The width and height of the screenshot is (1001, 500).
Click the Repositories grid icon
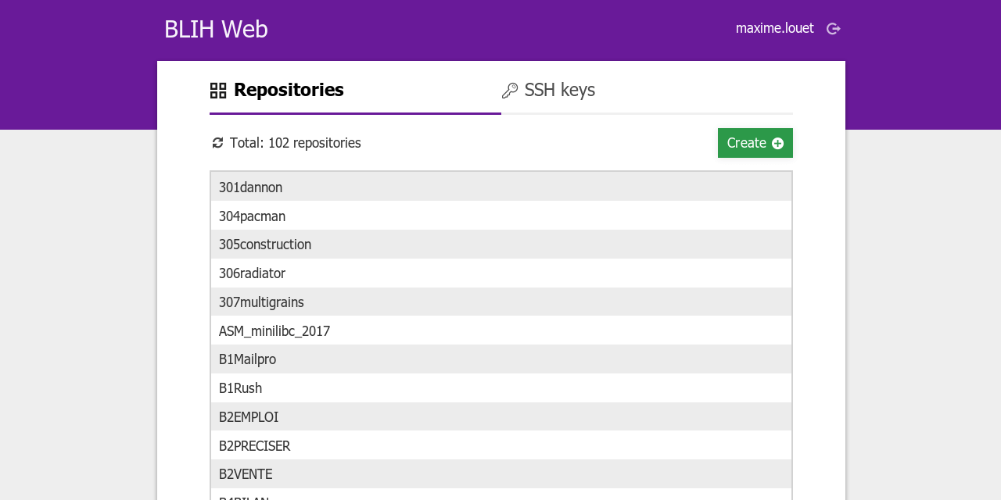point(218,91)
